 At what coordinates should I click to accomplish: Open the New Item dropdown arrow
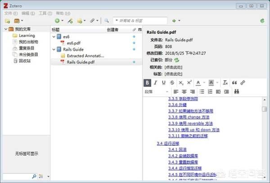[63, 21]
